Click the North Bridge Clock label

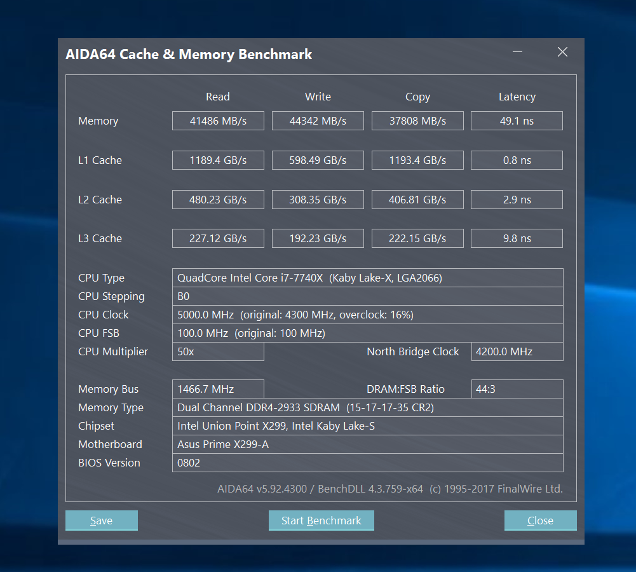413,351
